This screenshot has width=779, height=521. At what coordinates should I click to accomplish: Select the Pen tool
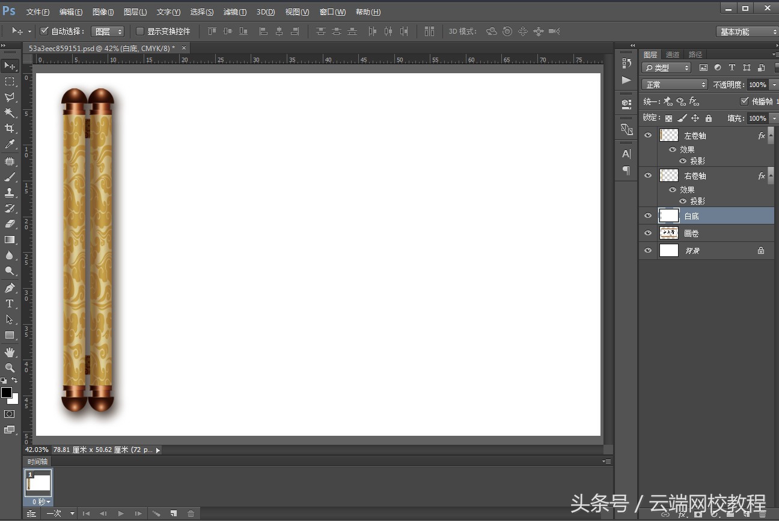point(10,288)
